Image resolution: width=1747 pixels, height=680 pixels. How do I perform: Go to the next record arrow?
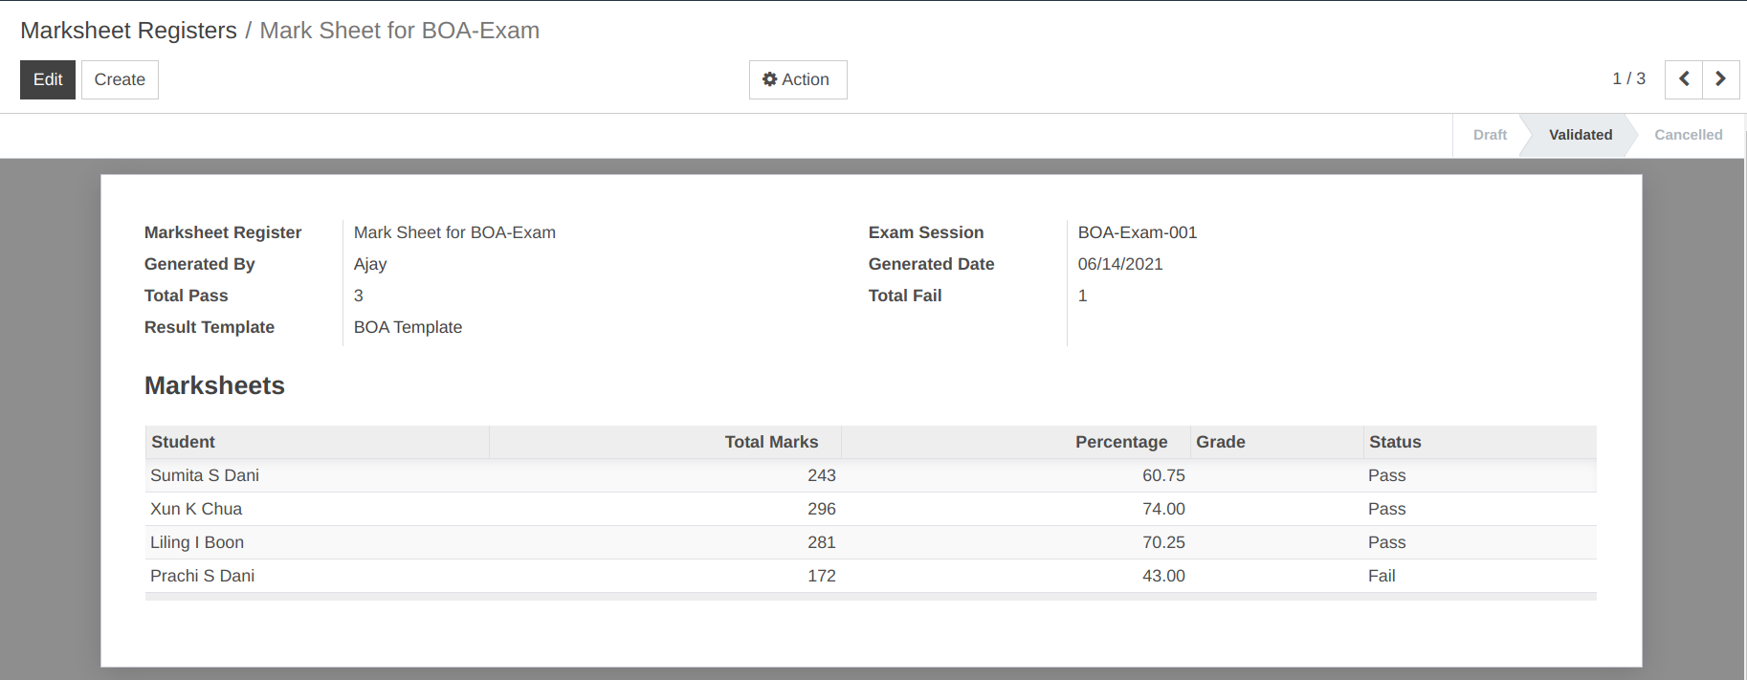click(x=1720, y=79)
